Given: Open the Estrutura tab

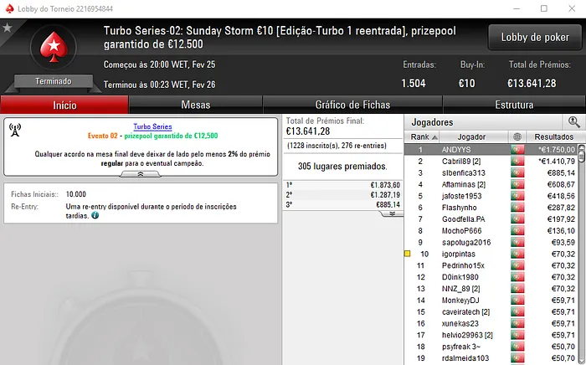Looking at the screenshot, I should pyautogui.click(x=514, y=105).
